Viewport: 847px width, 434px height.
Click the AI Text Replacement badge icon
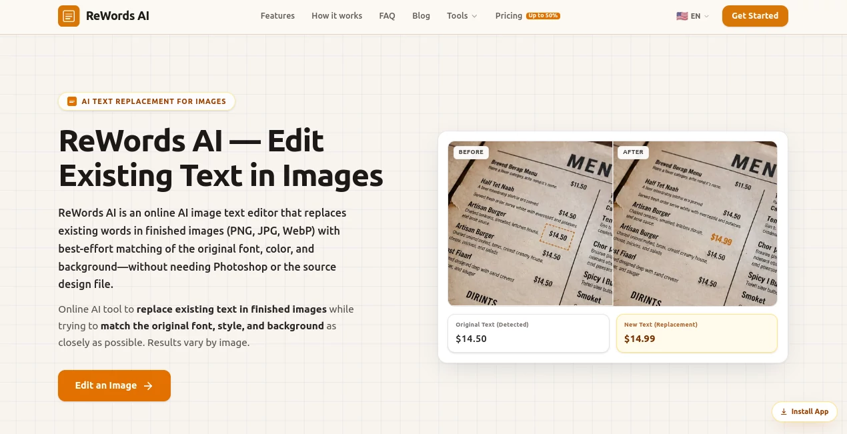[72, 101]
